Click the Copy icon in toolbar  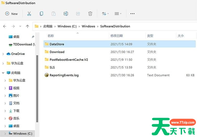[41, 14]
